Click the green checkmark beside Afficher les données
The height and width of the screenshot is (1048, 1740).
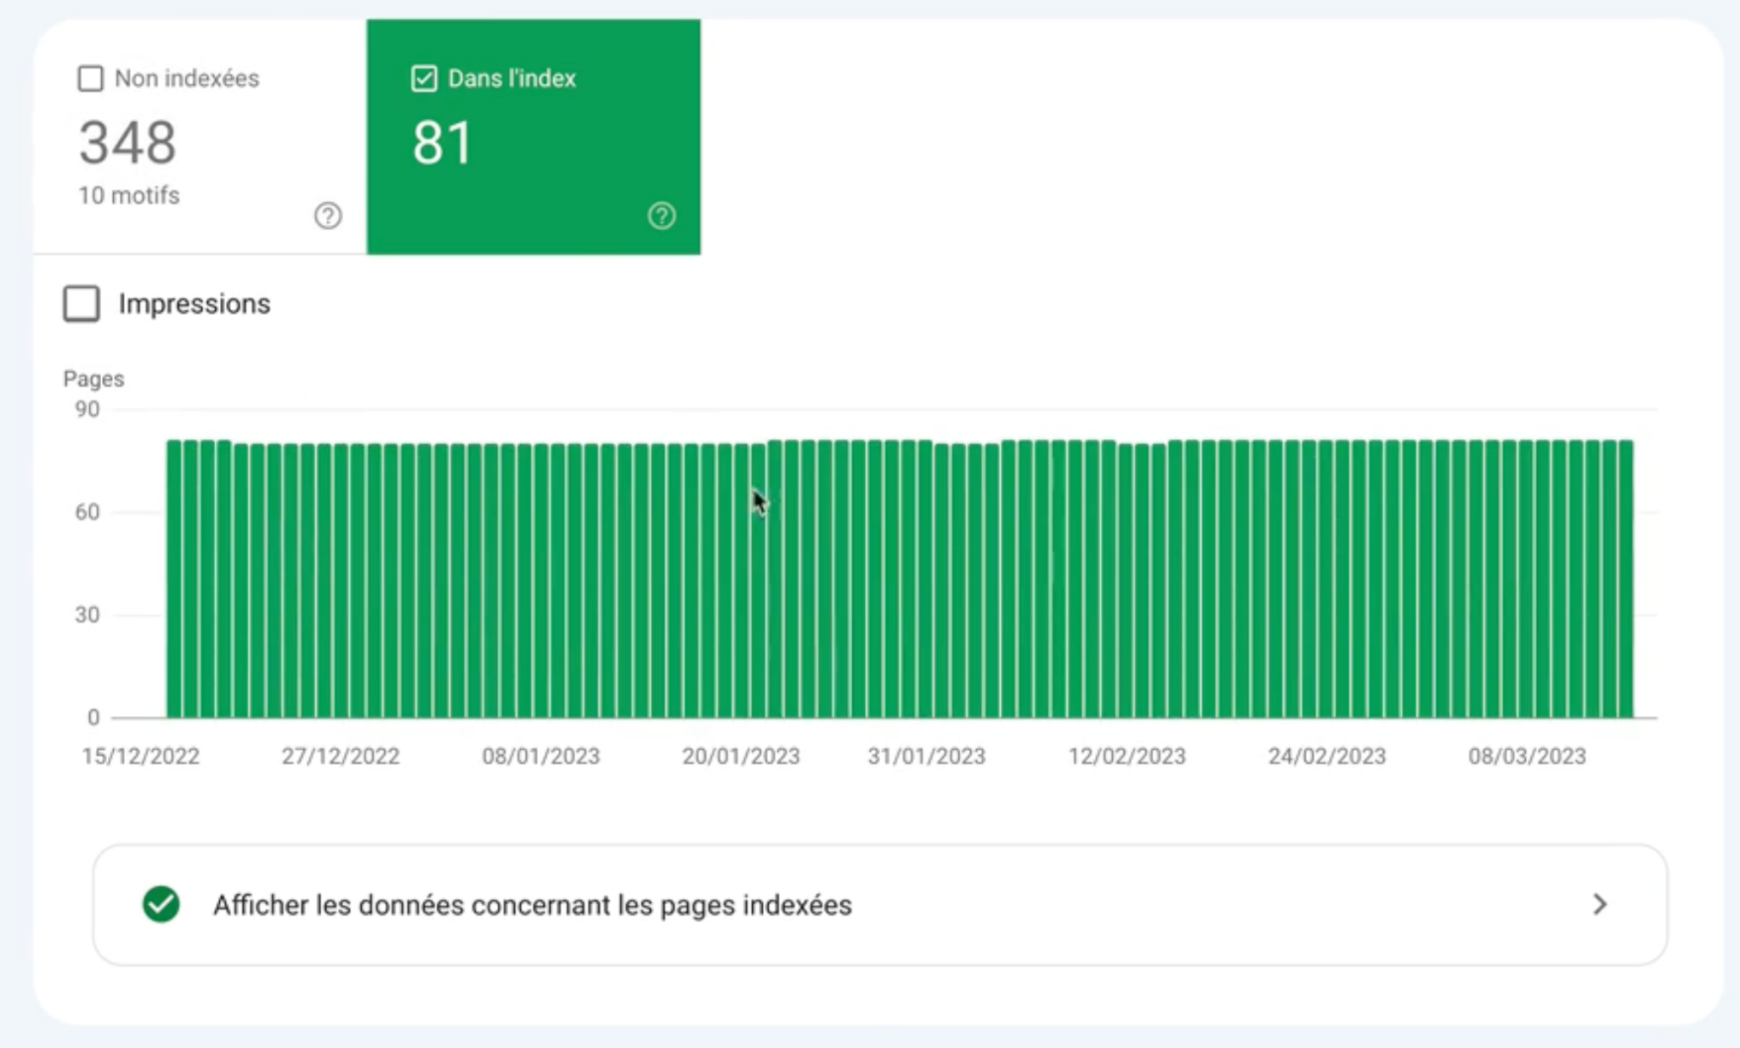(161, 904)
